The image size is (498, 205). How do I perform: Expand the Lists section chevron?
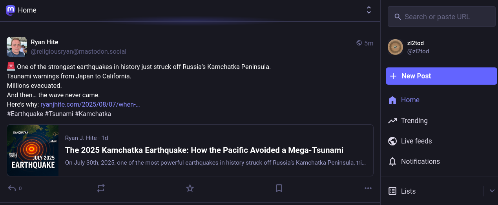(x=492, y=191)
